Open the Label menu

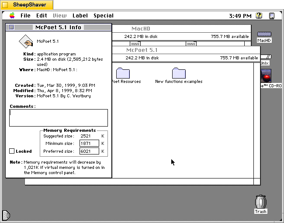[x=80, y=16]
